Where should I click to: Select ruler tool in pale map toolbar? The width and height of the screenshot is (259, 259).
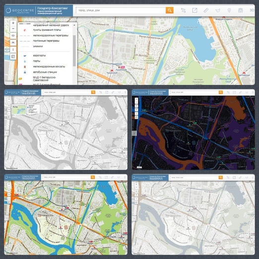[x=240, y=178]
